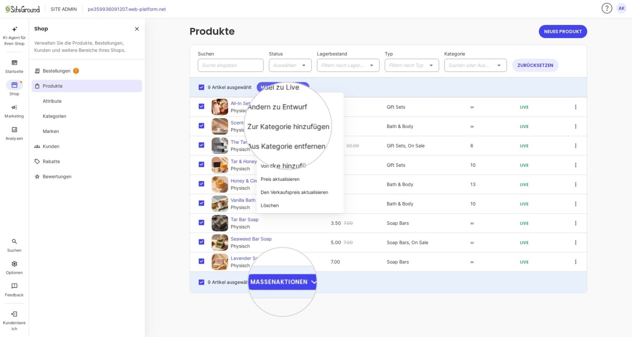Close the Shop panel with X
This screenshot has width=632, height=337.
coord(137,29)
